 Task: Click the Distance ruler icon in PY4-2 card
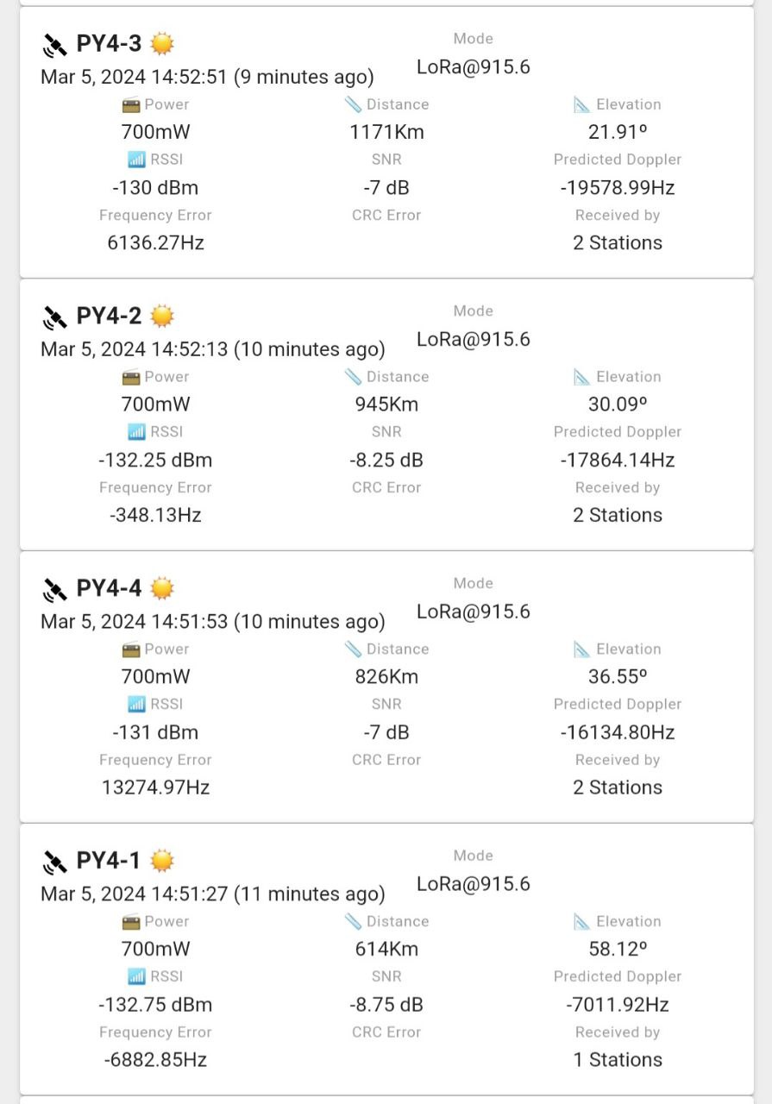pyautogui.click(x=353, y=377)
